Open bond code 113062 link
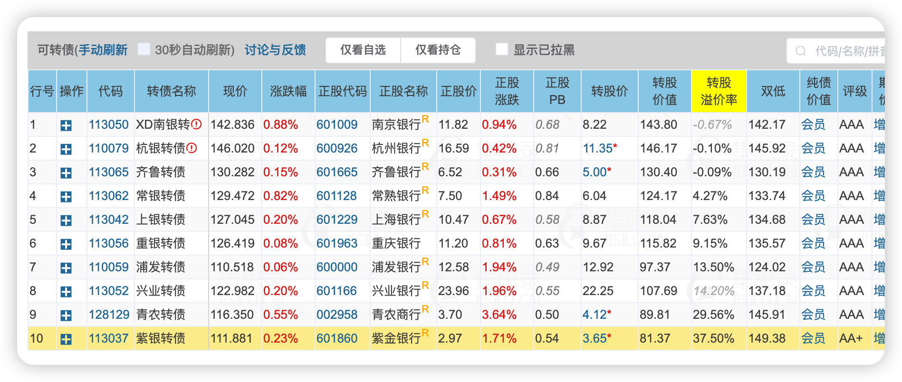This screenshot has height=382, width=902. tap(109, 196)
